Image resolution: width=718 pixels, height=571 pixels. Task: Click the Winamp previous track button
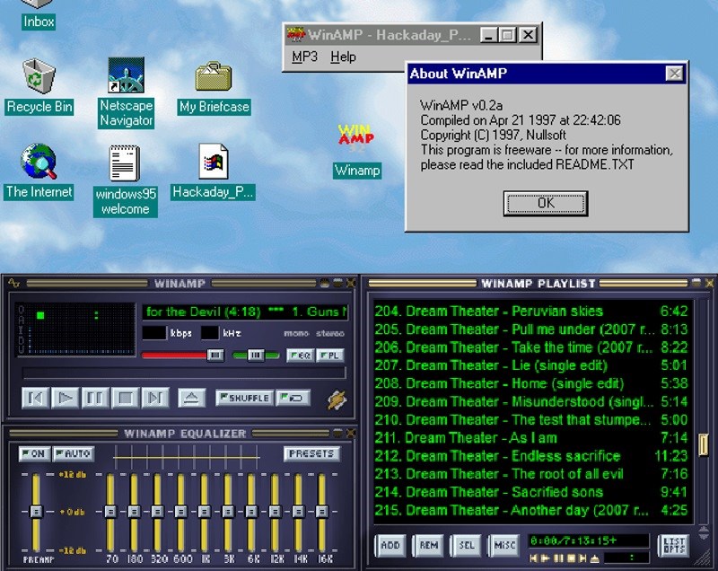click(35, 398)
